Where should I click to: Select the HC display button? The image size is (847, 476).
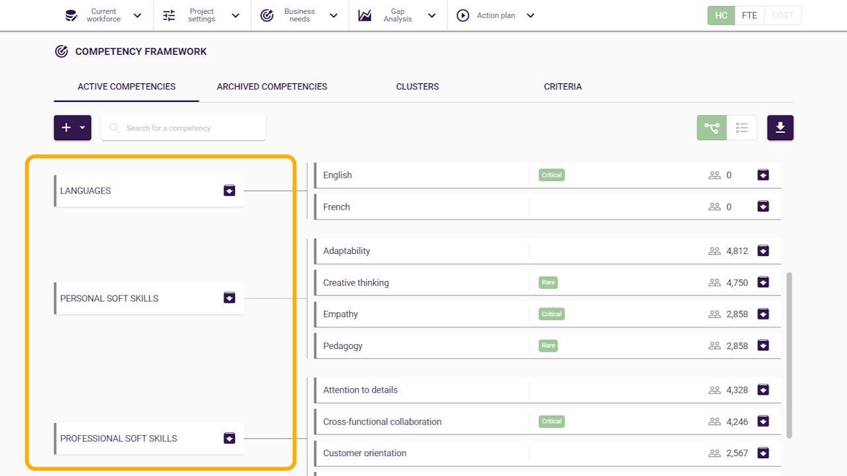click(721, 16)
